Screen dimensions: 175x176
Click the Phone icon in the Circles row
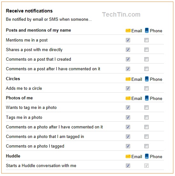[x=147, y=79]
